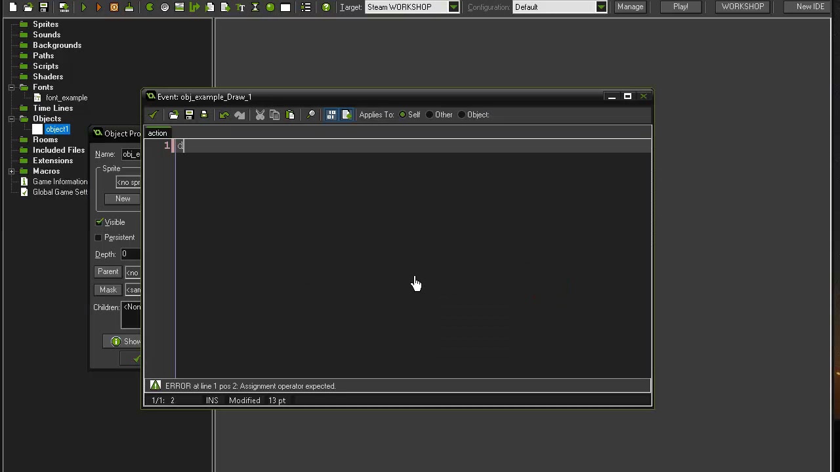Select the Object radio button
The image size is (840, 472).
[461, 115]
